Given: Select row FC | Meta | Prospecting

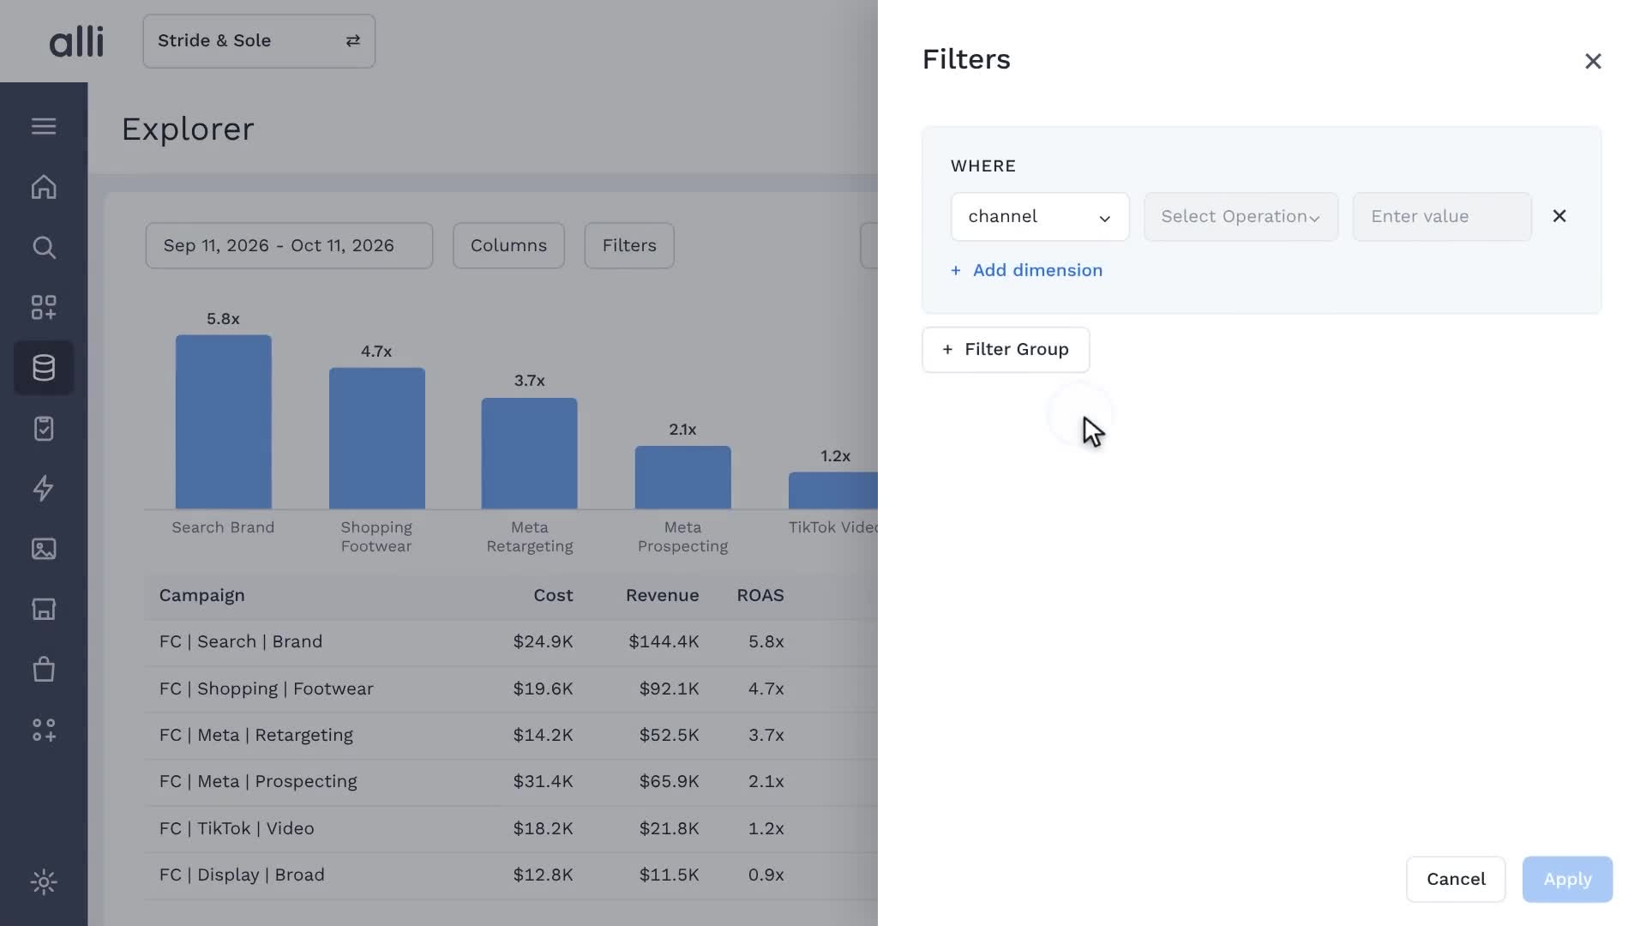Looking at the screenshot, I should tap(511, 782).
